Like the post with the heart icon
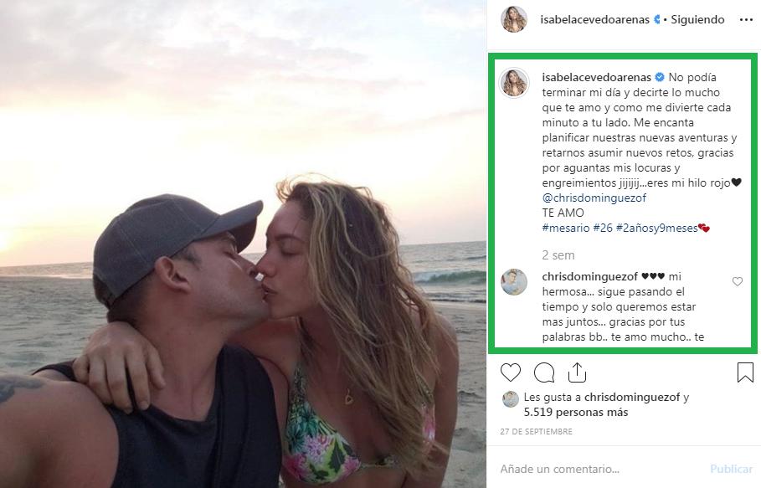 (x=510, y=372)
